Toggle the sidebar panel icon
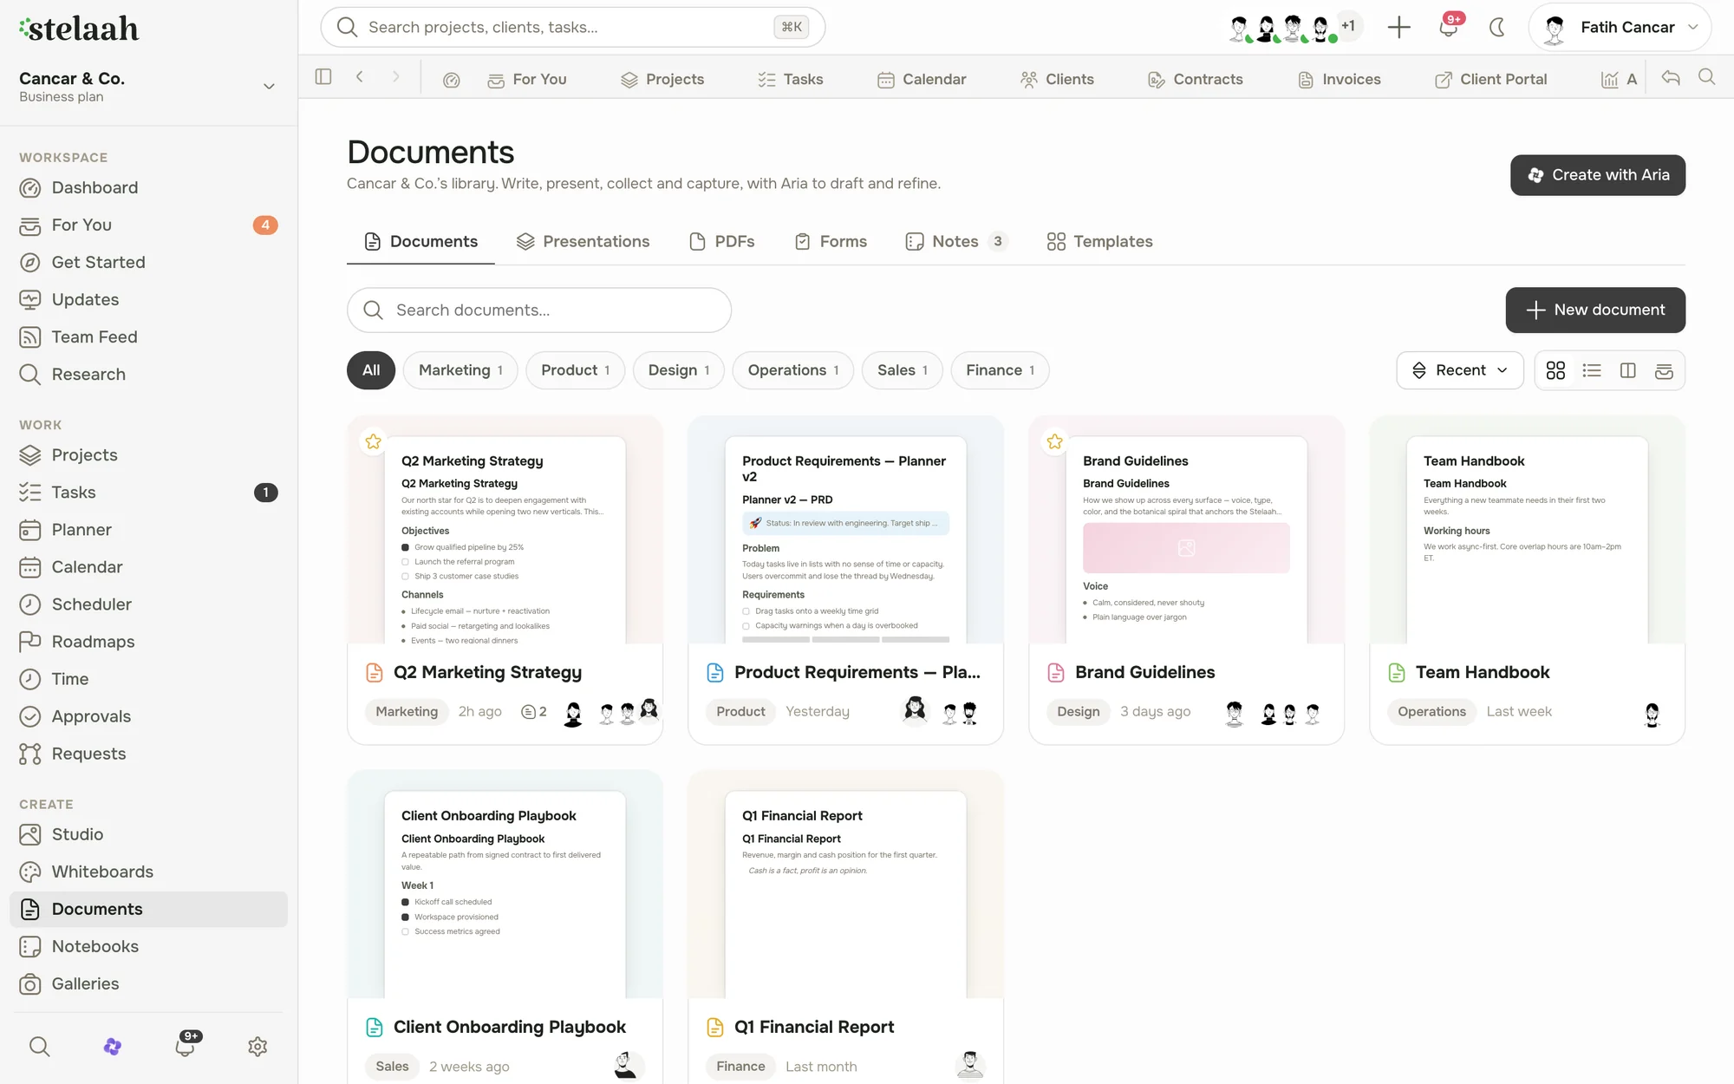The width and height of the screenshot is (1734, 1084). pos(323,77)
